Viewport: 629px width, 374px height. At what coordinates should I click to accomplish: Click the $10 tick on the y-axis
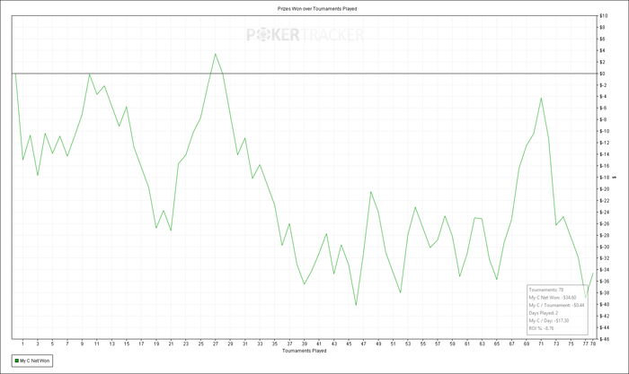[x=604, y=15]
